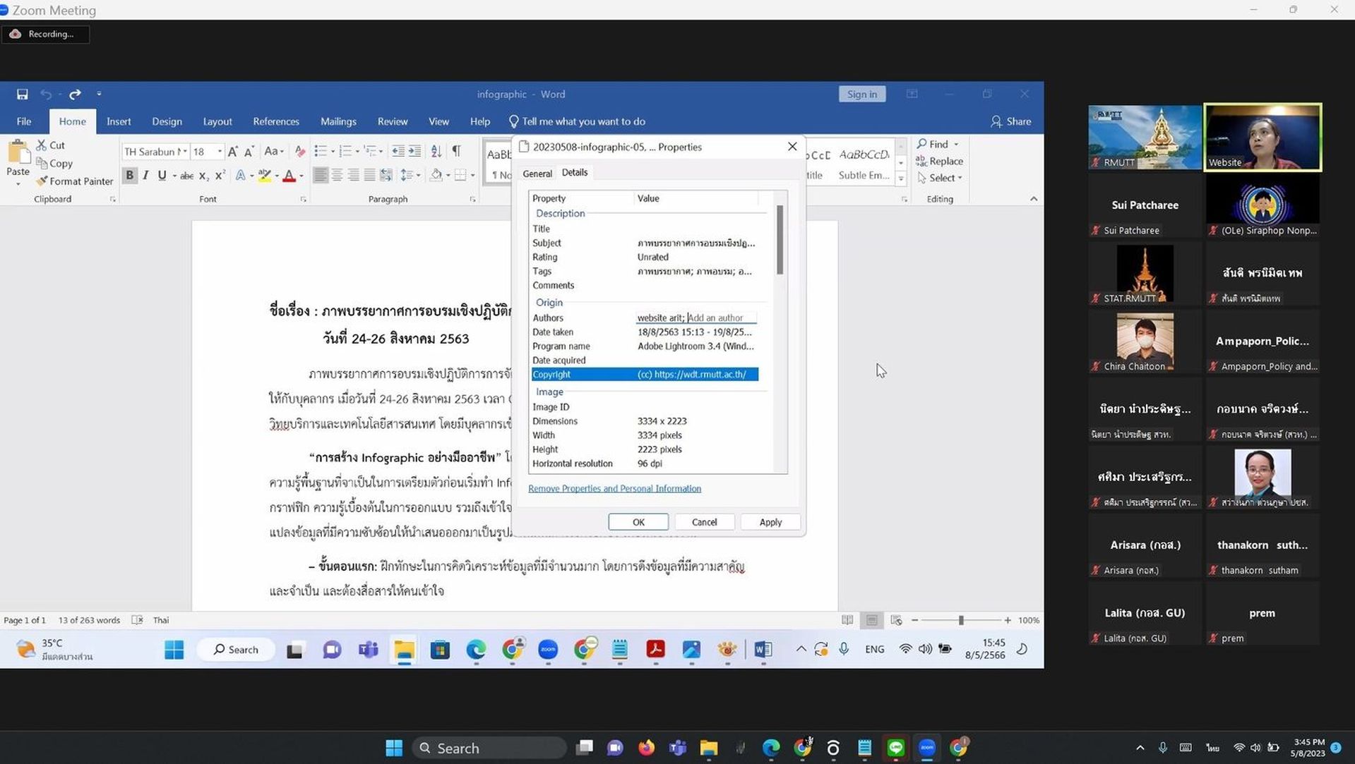Screen dimensions: 1355x764
Task: Toggle Underline formatting button
Action: [x=162, y=175]
